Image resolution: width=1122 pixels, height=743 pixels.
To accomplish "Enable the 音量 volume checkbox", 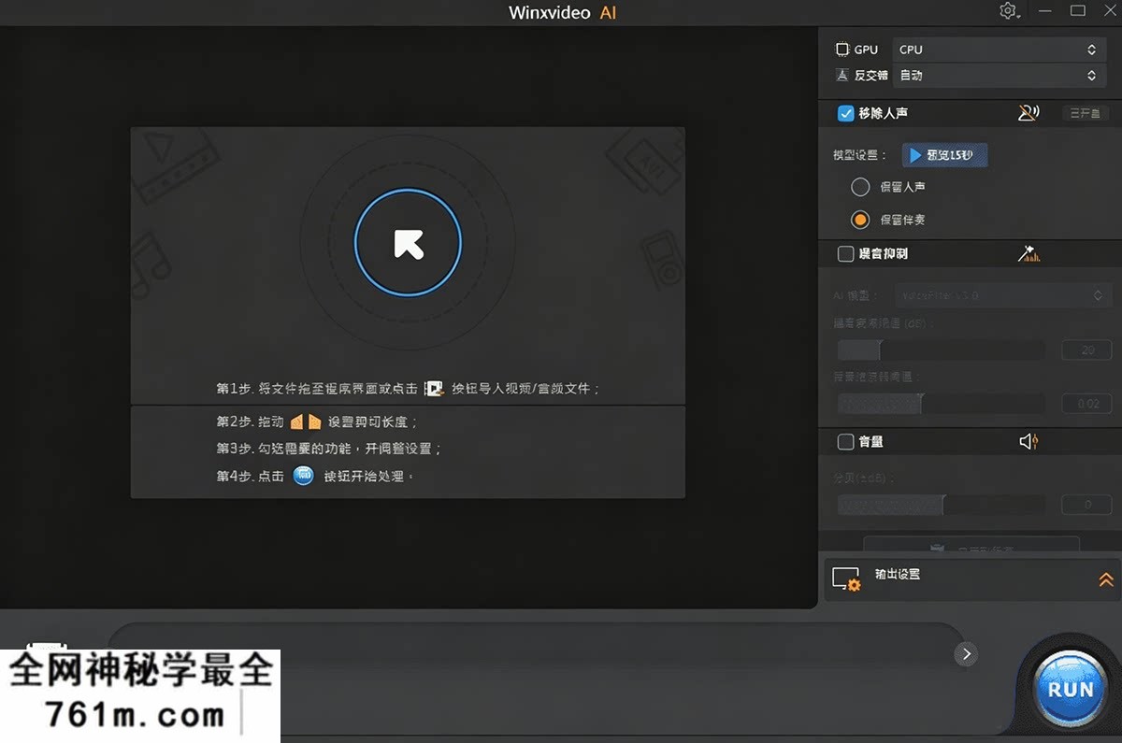I will click(845, 441).
